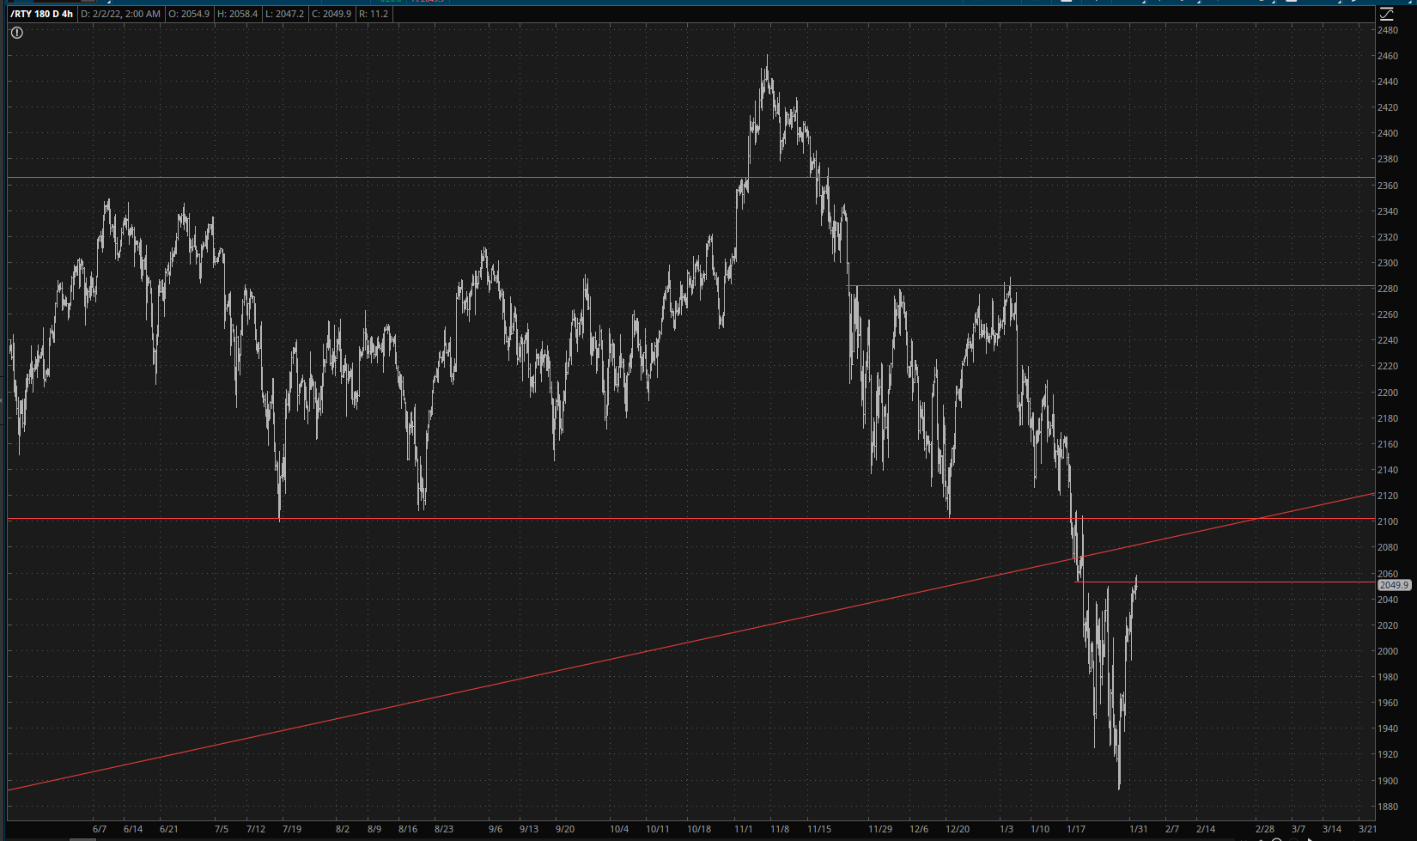Screen dimensions: 1417x841
Task: Click the 6/7 date on time axis
Action: [x=100, y=829]
